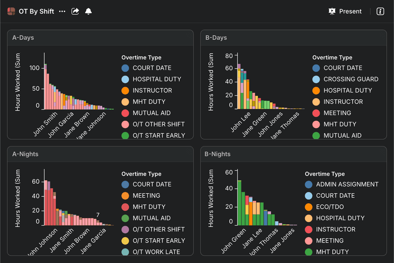Screen dimensions: 394x263
Task: Toggle COURT DATE legend in A-Days
Action: [152, 68]
